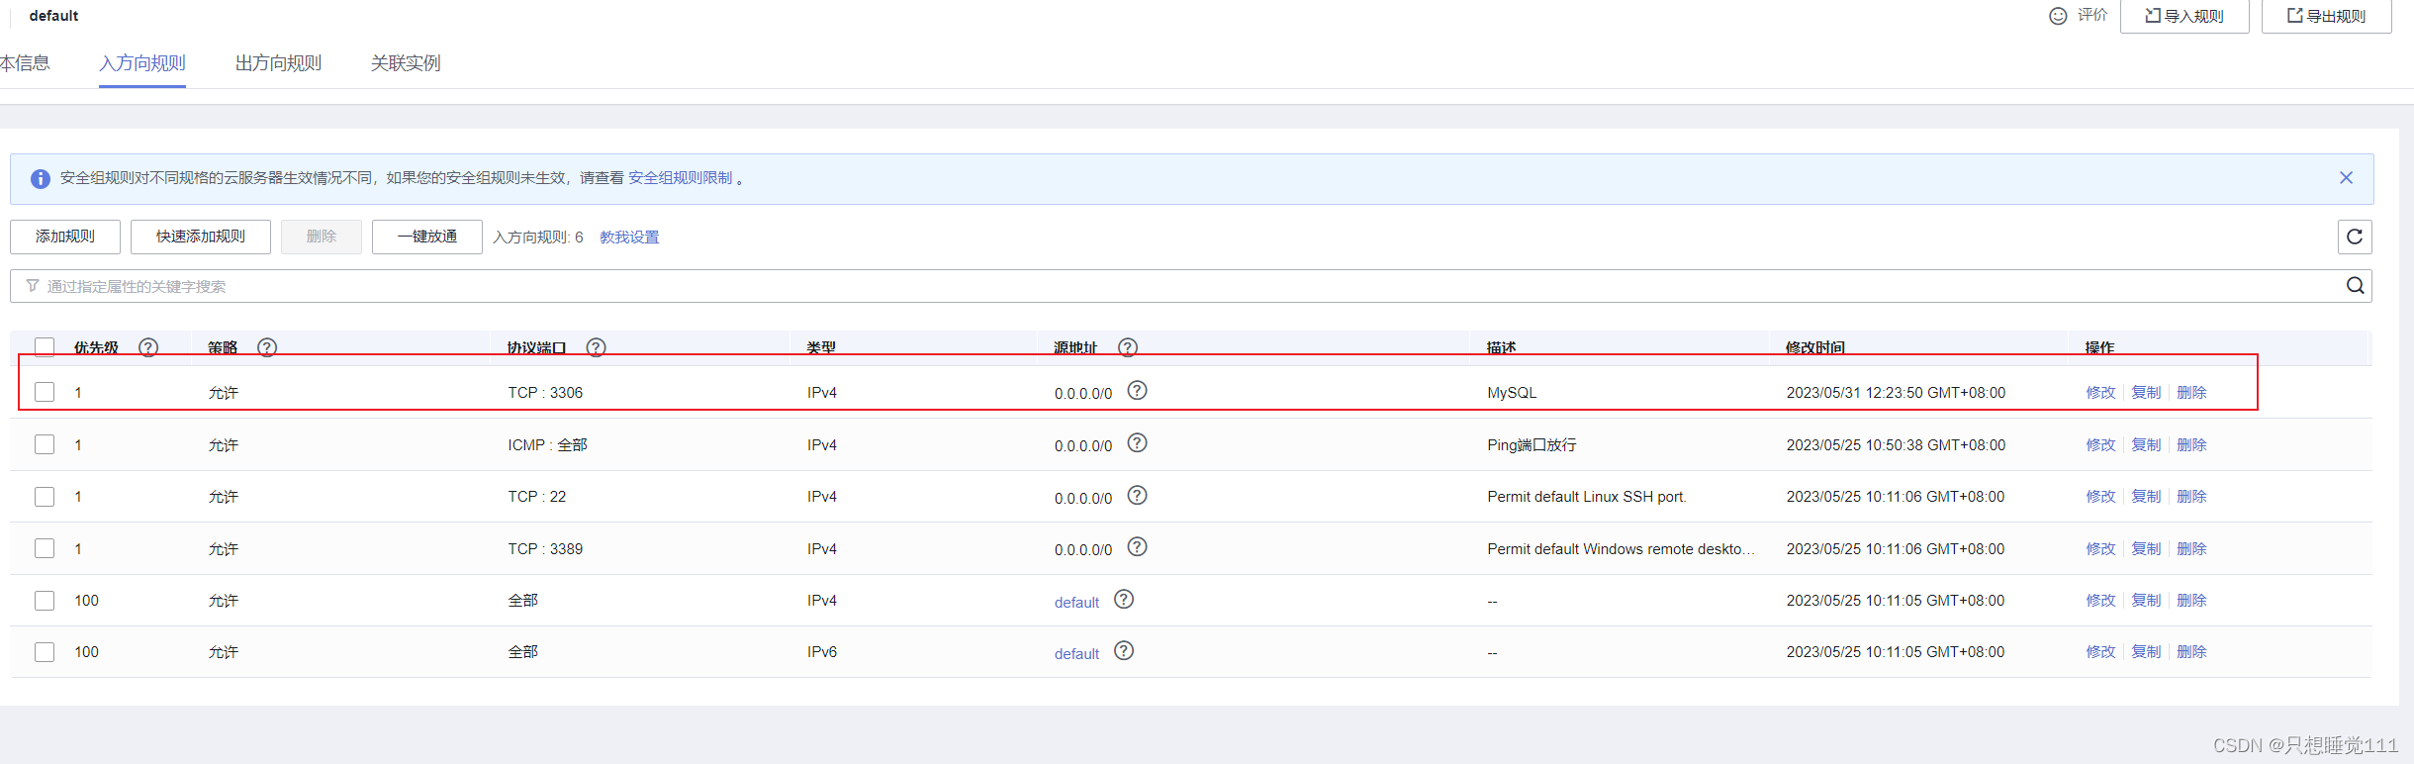Click 修改 for the TCP : 22 rule

coord(2100,497)
